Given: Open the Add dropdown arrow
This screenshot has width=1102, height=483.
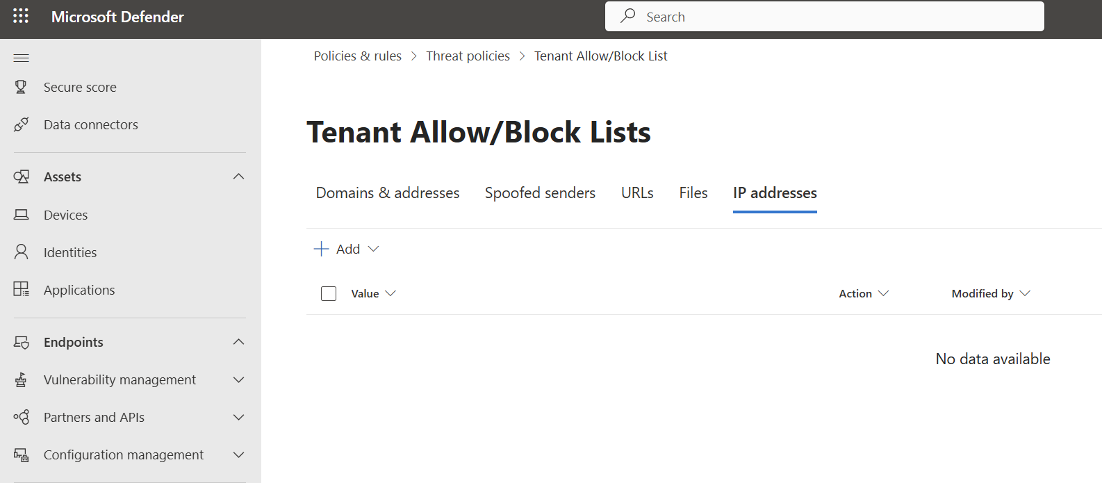Looking at the screenshot, I should click(373, 249).
